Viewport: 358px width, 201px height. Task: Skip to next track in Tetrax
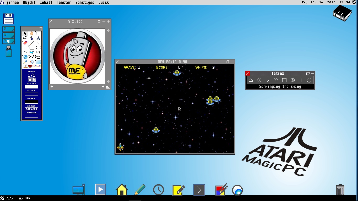(x=276, y=80)
